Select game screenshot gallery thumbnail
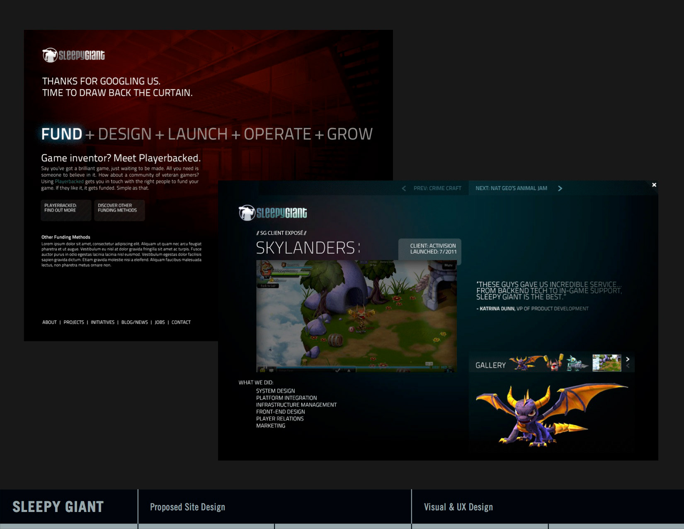Image resolution: width=684 pixels, height=529 pixels. [607, 363]
